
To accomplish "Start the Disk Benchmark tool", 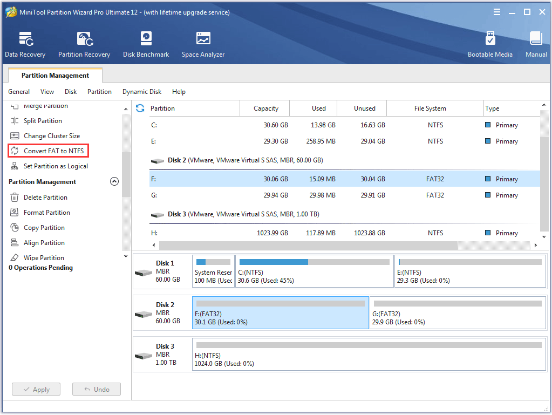I will 146,43.
